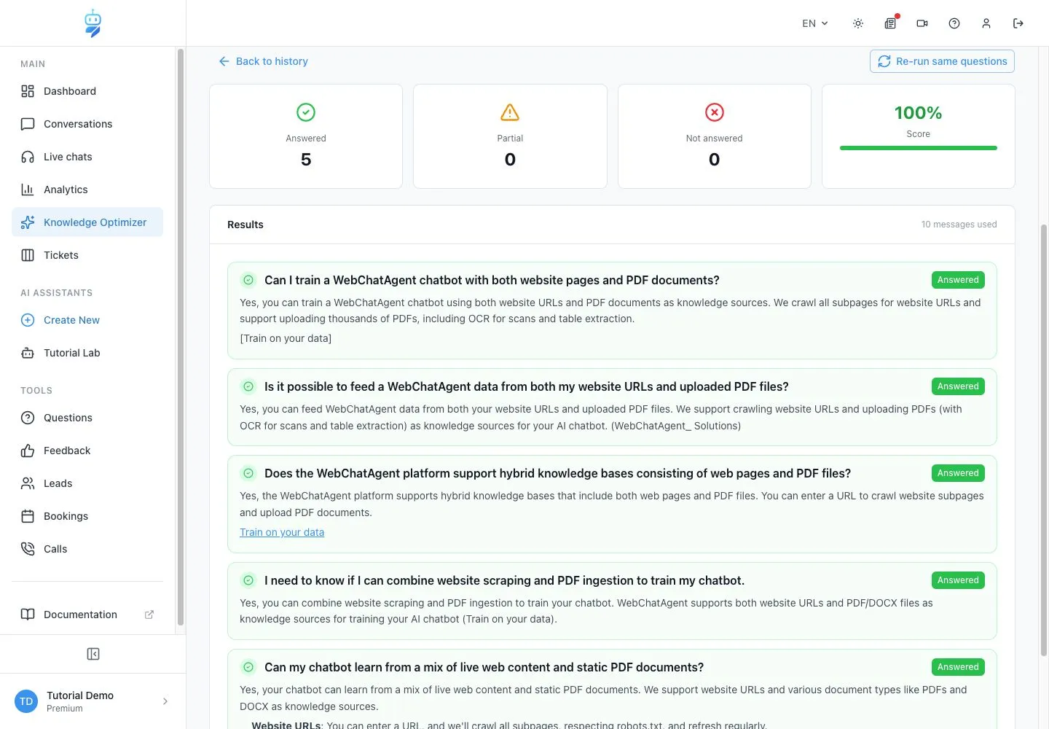The height and width of the screenshot is (729, 1049).
Task: Toggle the light/dark theme sun icon
Action: [x=858, y=23]
